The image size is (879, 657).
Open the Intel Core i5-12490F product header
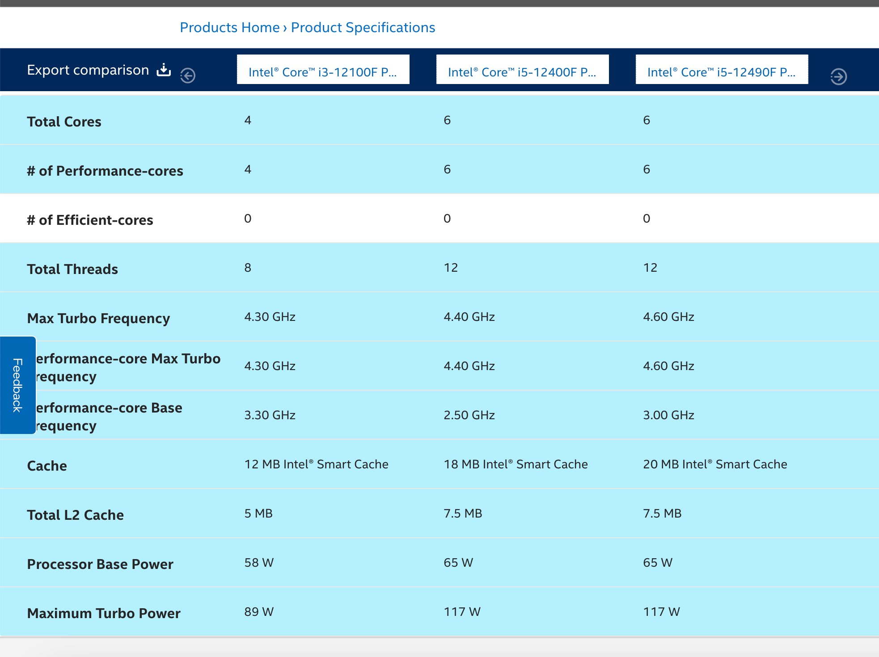pyautogui.click(x=722, y=69)
